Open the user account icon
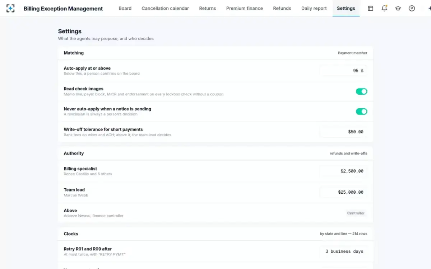The width and height of the screenshot is (431, 269). click(x=412, y=8)
